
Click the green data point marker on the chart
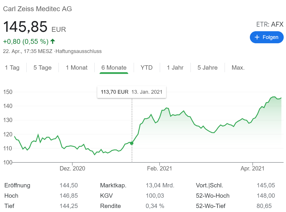(x=132, y=143)
